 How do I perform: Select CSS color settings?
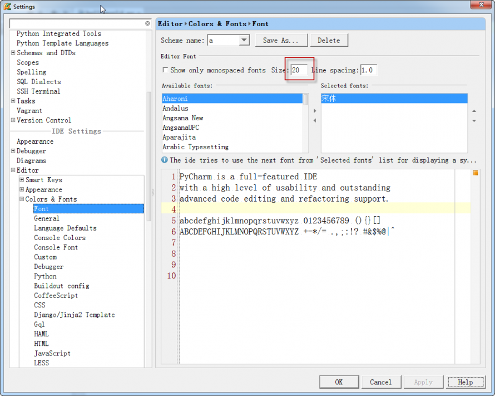(40, 305)
